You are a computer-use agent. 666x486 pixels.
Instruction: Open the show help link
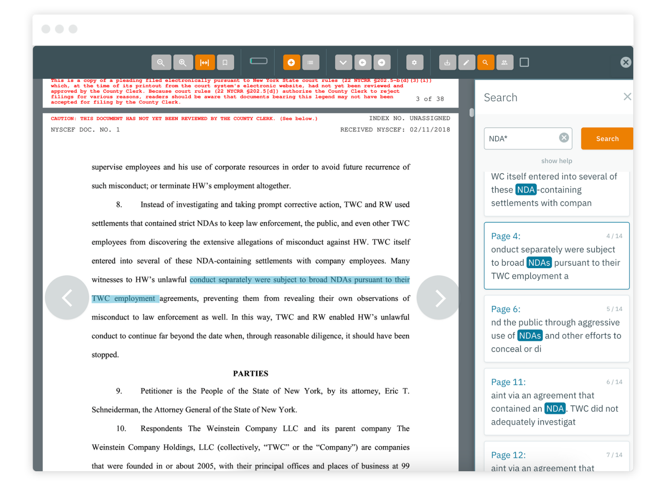[x=556, y=161]
